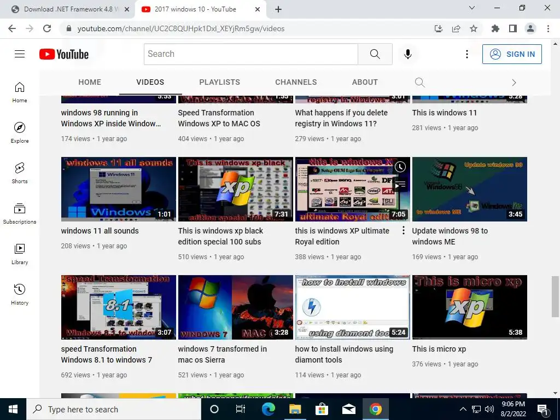560x420 pixels.
Task: Add Royal edition video to queue
Action: 400,185
